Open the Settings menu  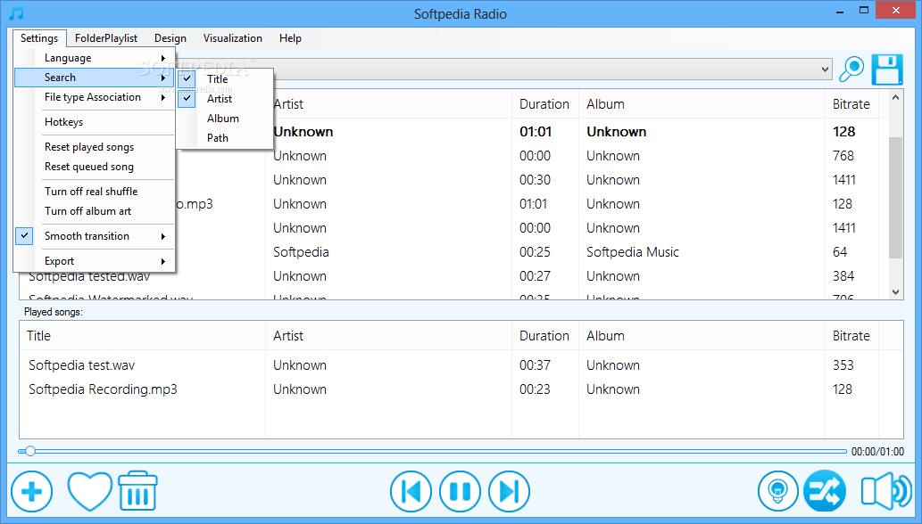click(39, 38)
